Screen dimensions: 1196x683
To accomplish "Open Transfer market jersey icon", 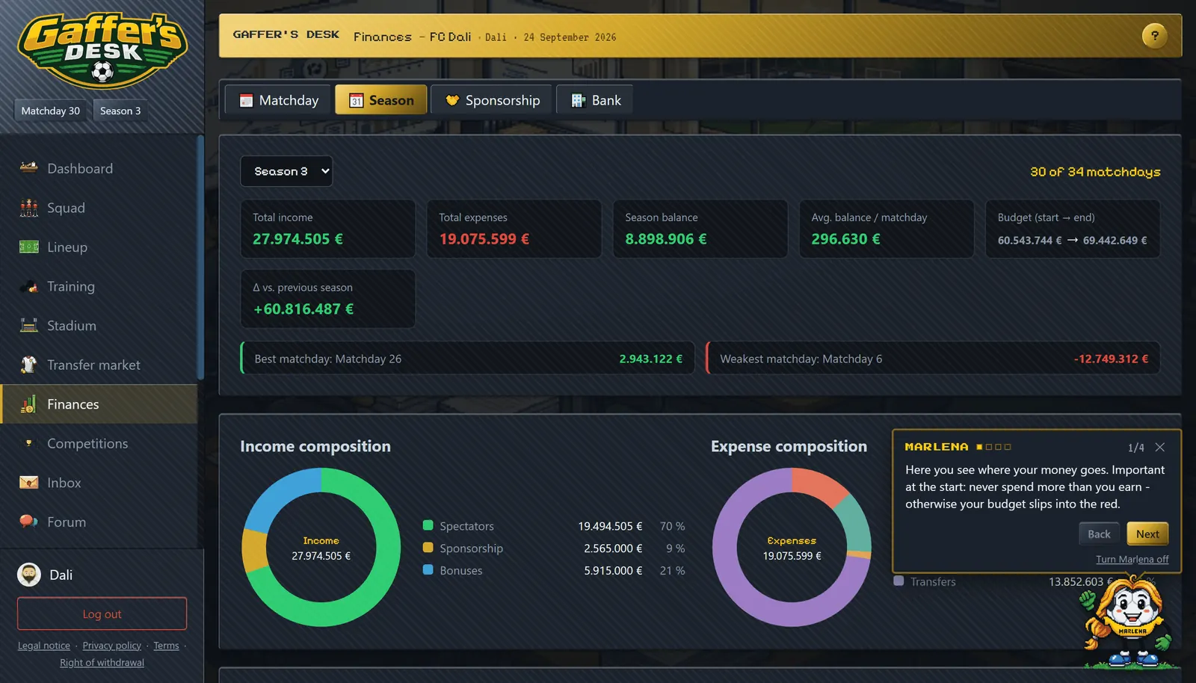I will [x=29, y=365].
